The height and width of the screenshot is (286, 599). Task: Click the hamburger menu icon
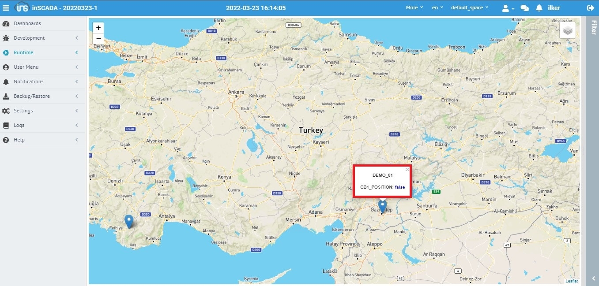pos(6,8)
